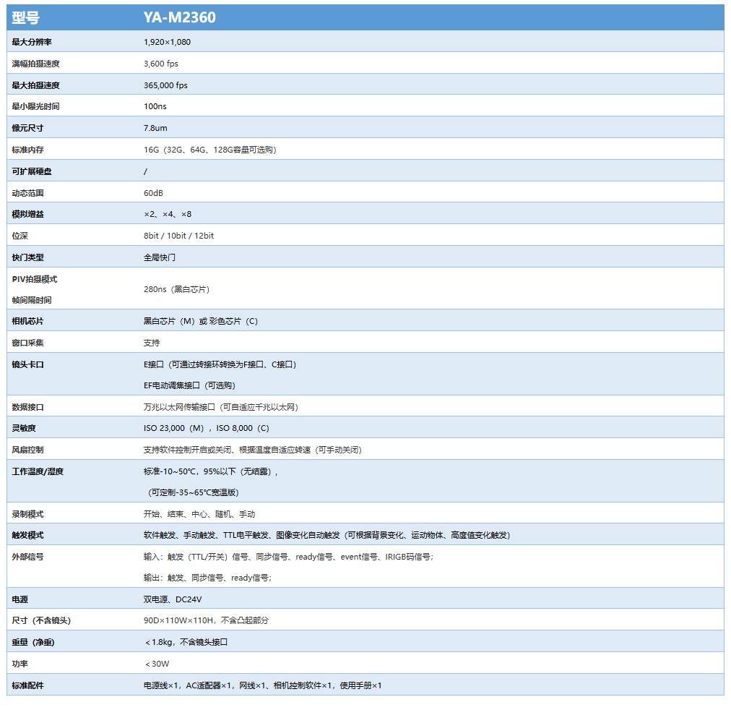Click the 快门类型 label

click(x=27, y=257)
